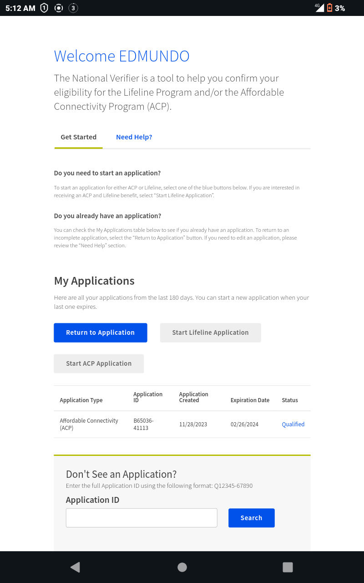
Task: Select the Get Started tab
Action: (x=78, y=137)
